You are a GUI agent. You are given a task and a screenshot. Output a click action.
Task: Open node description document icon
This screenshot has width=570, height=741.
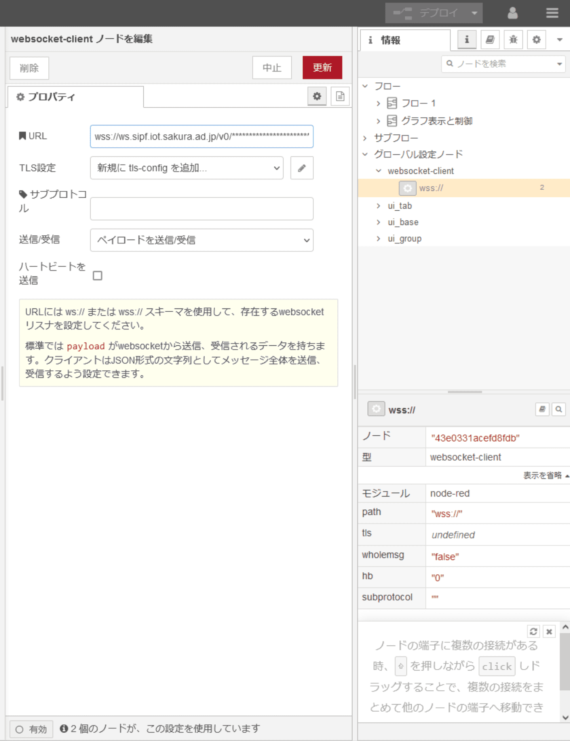(x=340, y=96)
